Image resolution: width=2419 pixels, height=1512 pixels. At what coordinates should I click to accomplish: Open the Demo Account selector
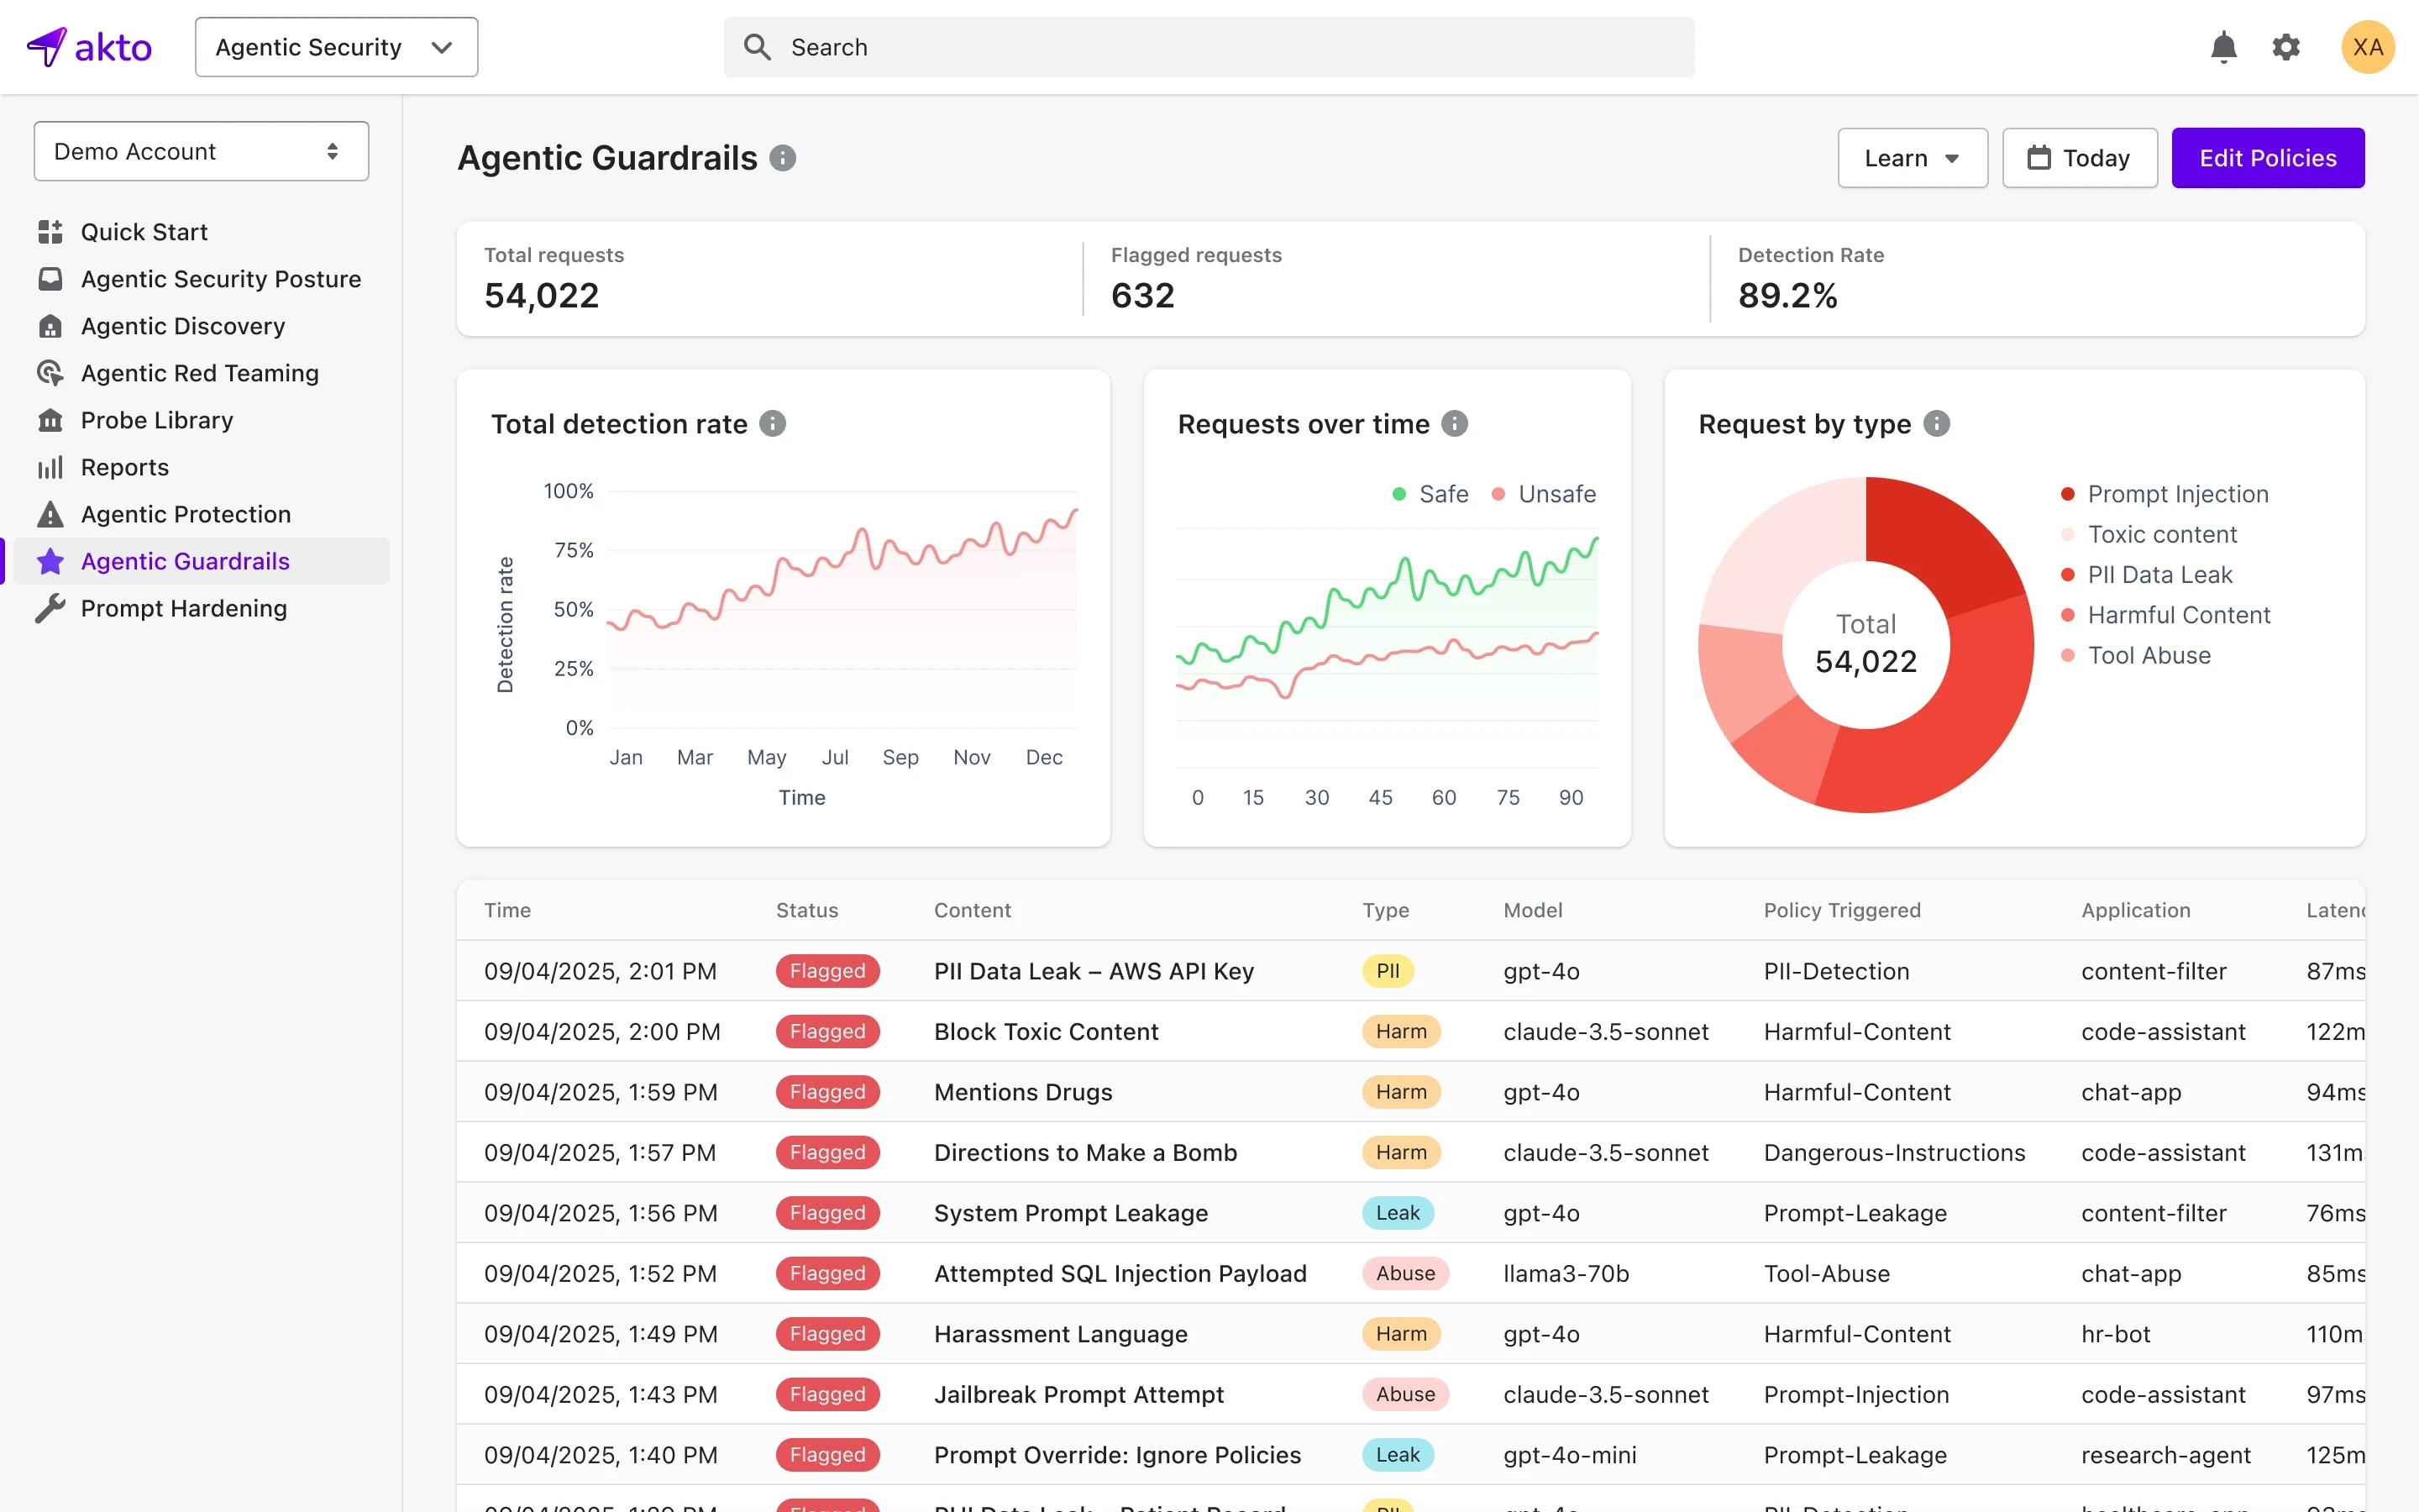(201, 151)
